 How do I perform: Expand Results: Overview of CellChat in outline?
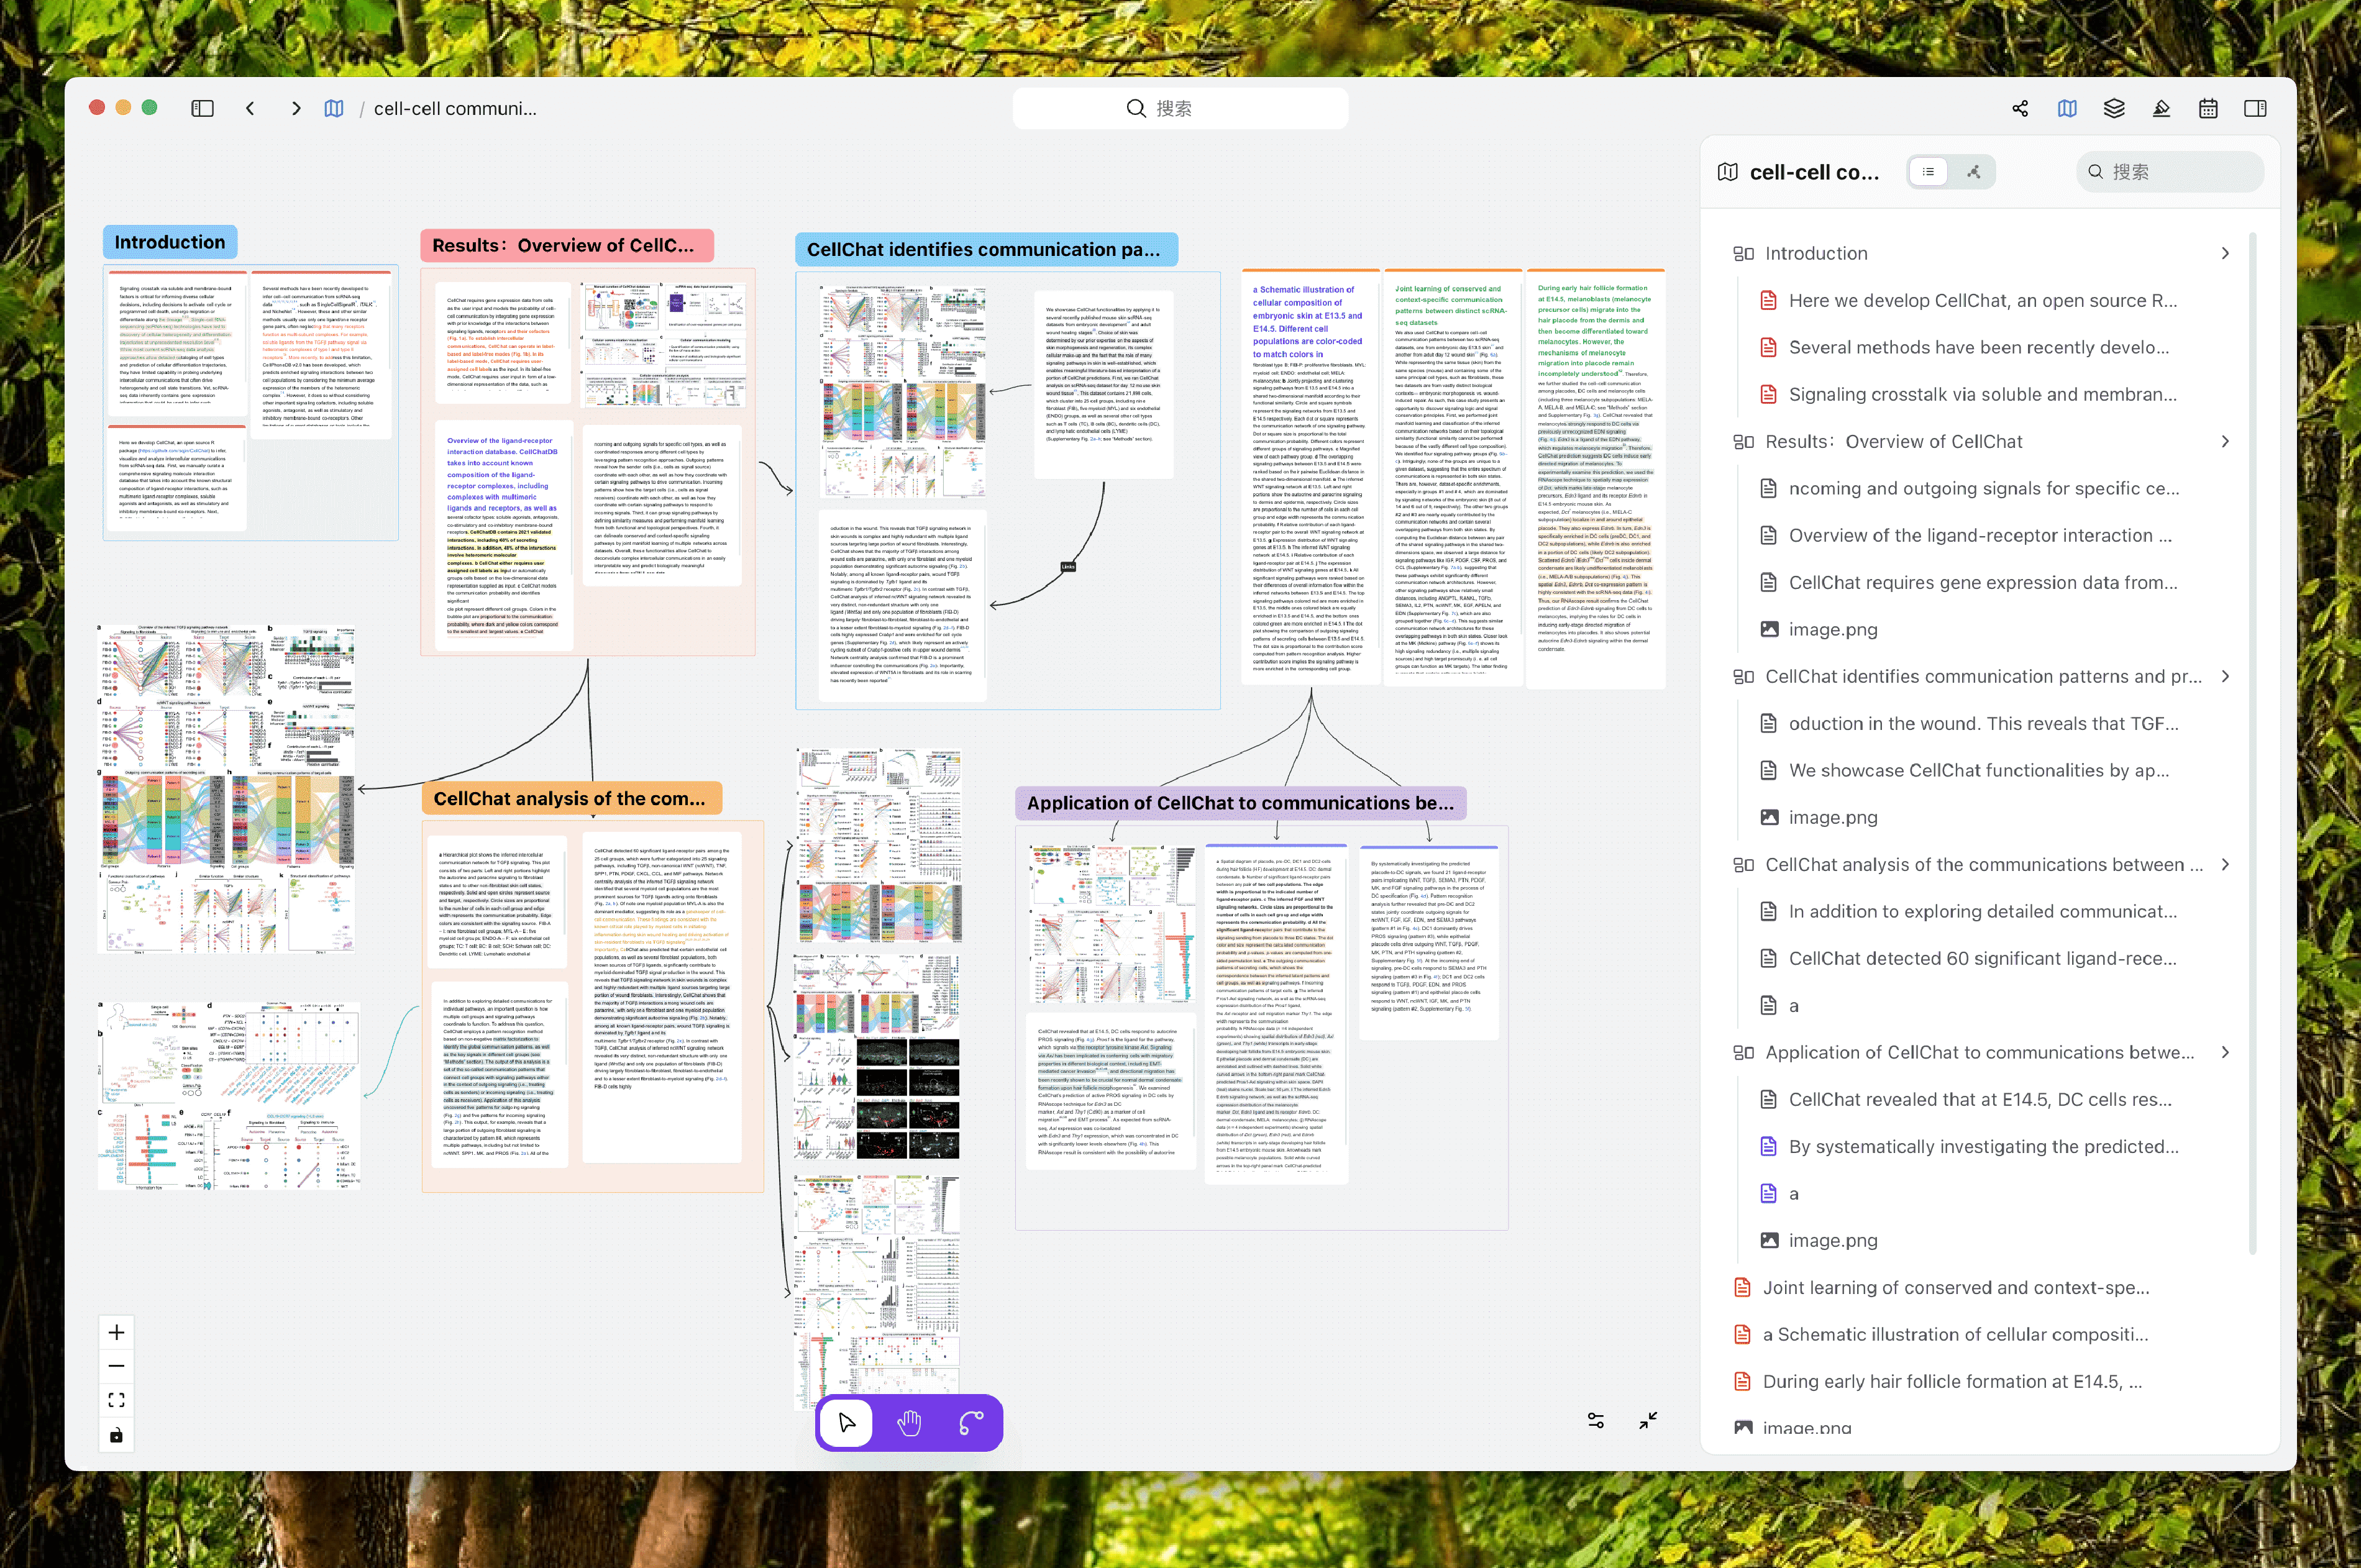coord(2225,441)
